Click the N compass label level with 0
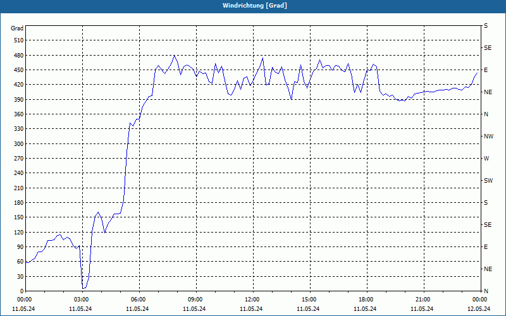 pos(486,291)
